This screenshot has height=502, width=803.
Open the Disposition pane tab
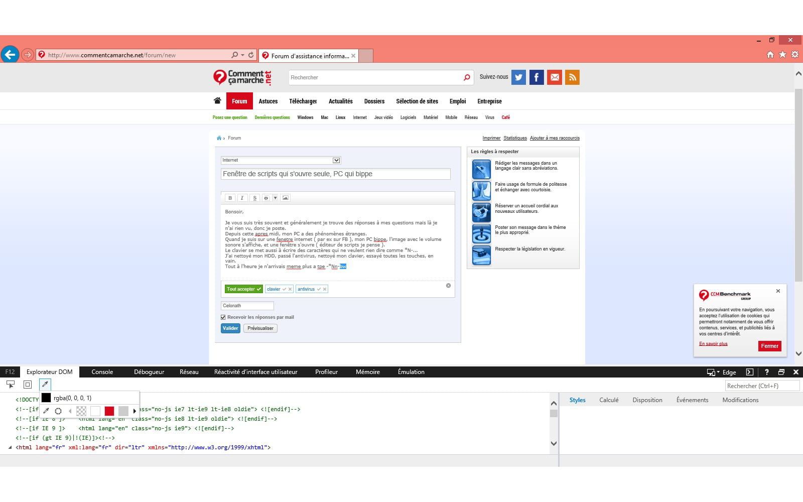point(647,400)
